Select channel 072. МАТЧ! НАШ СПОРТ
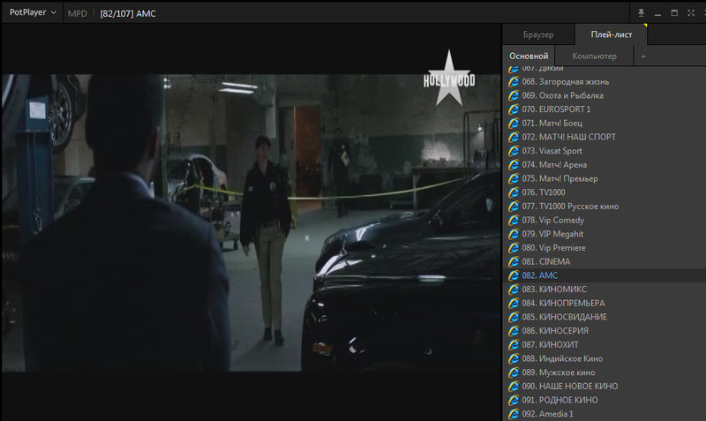This screenshot has width=706, height=421. pyautogui.click(x=605, y=137)
